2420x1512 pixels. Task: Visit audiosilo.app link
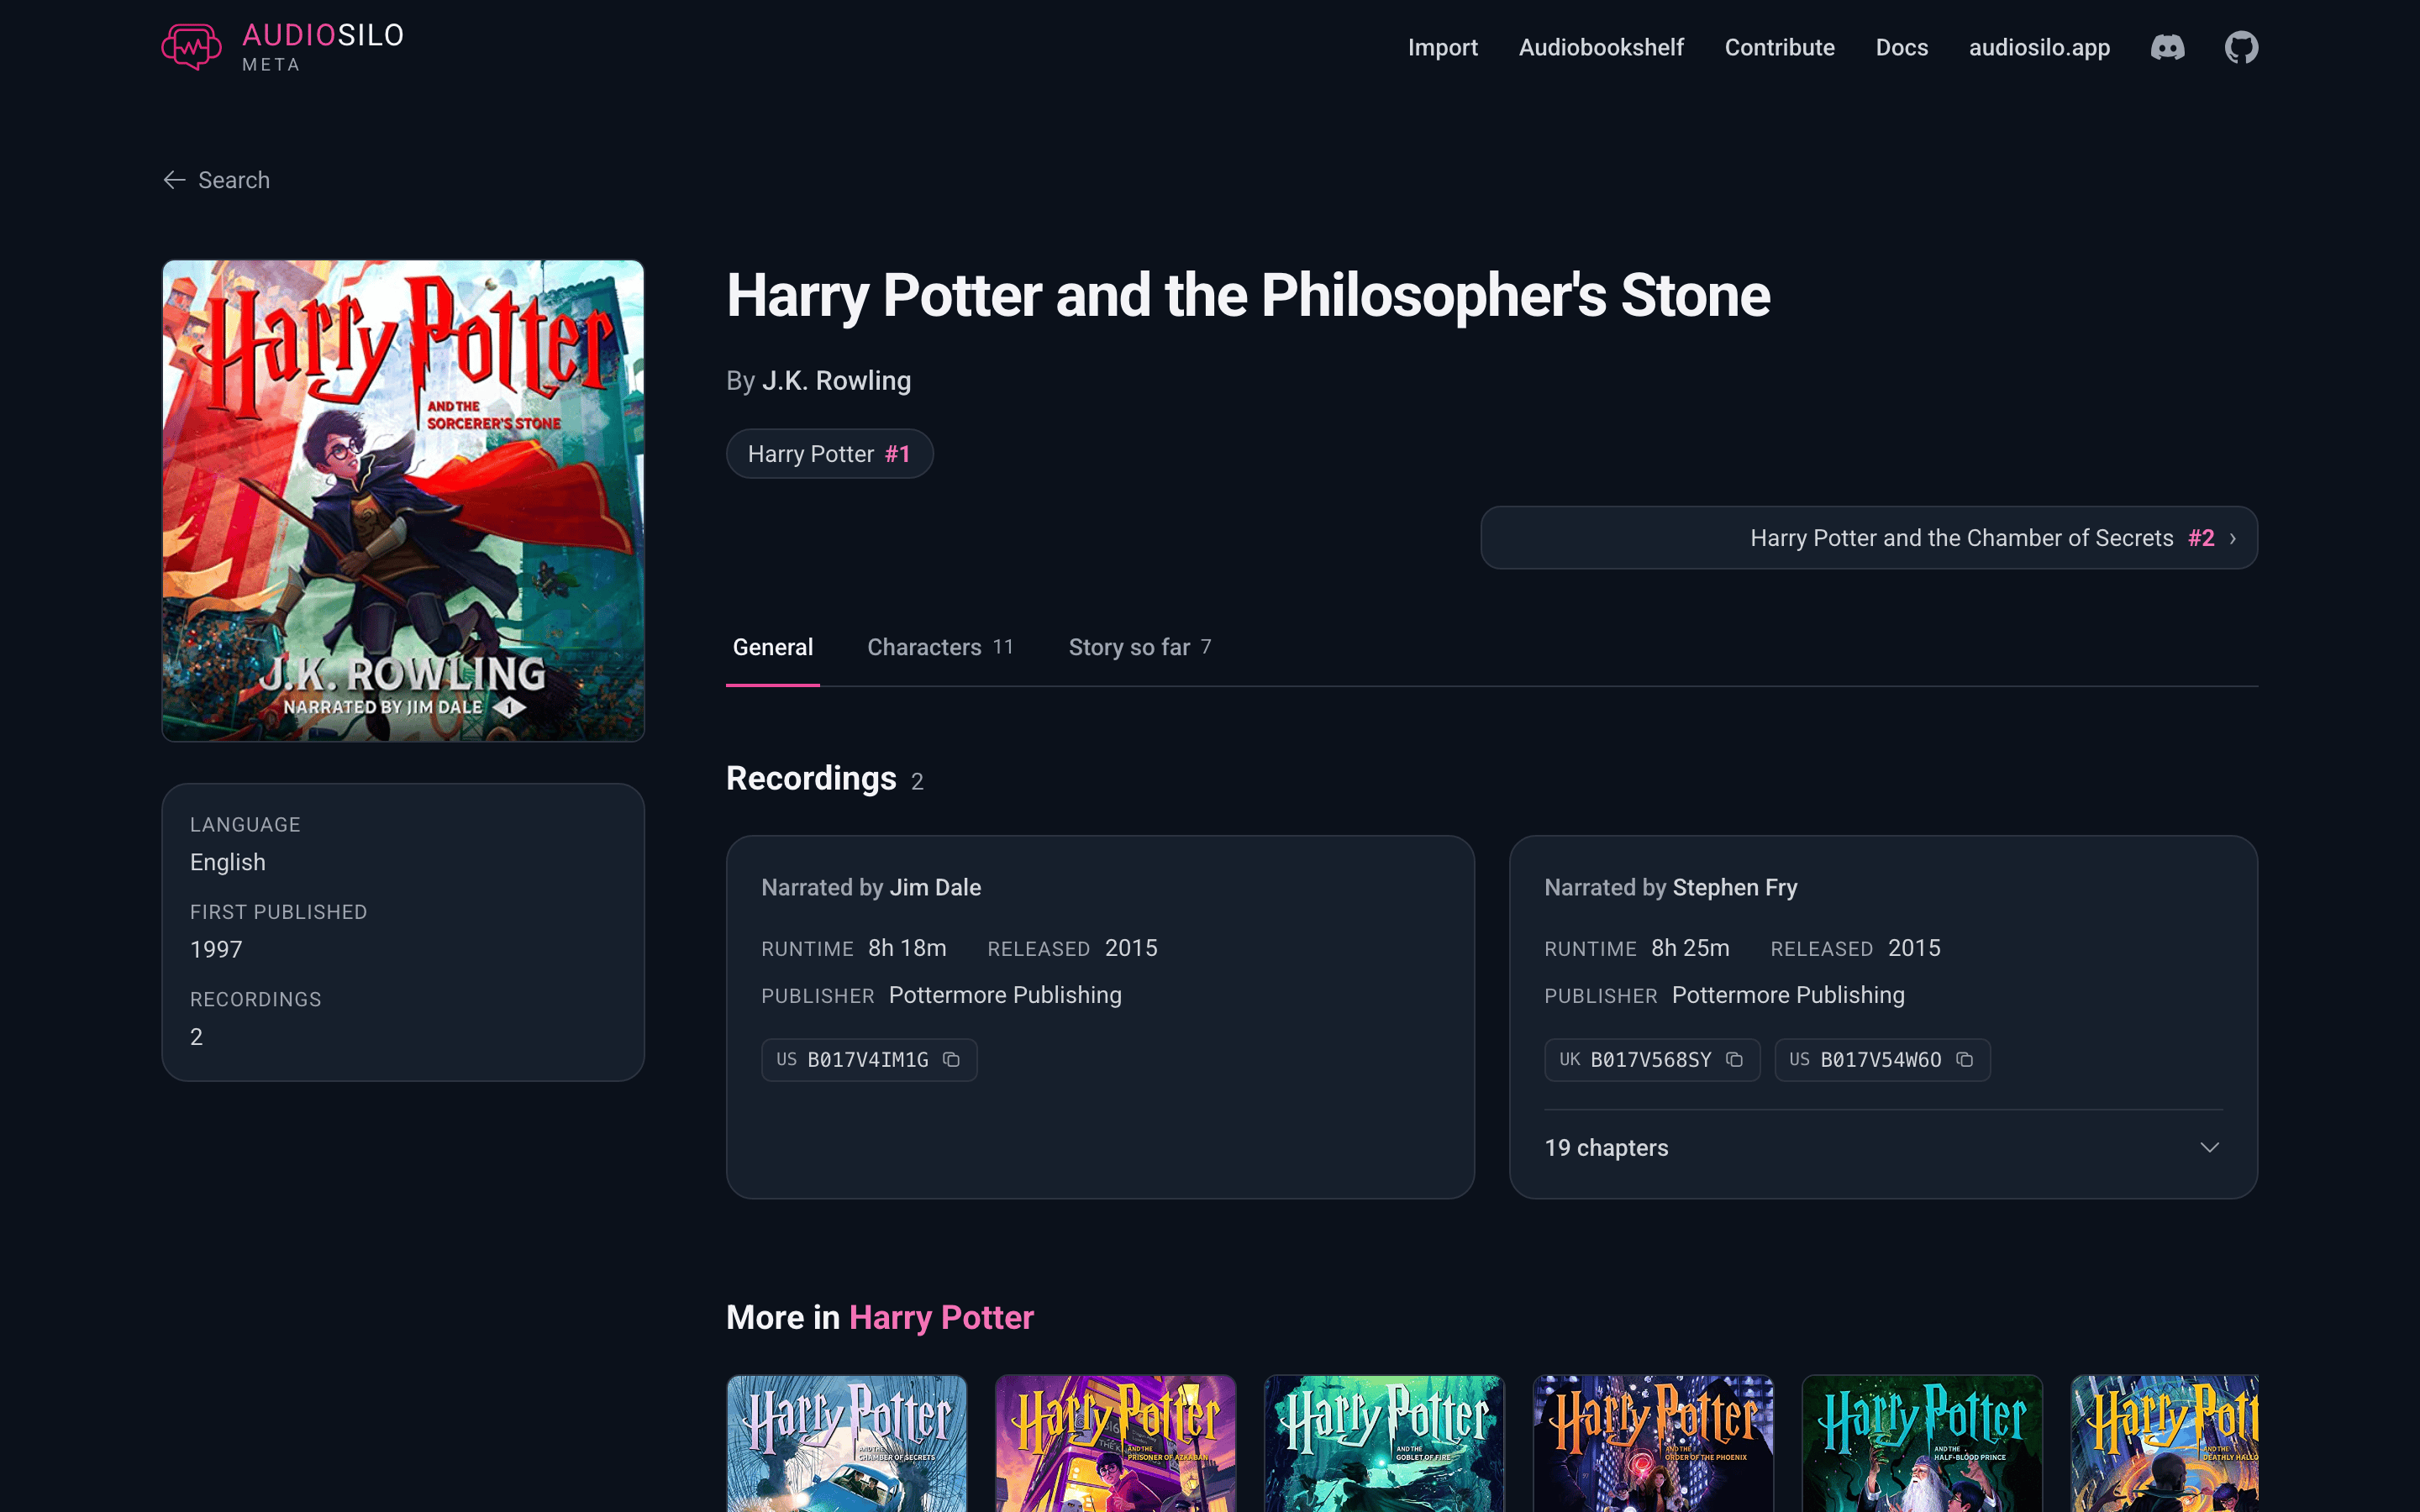click(x=2039, y=47)
